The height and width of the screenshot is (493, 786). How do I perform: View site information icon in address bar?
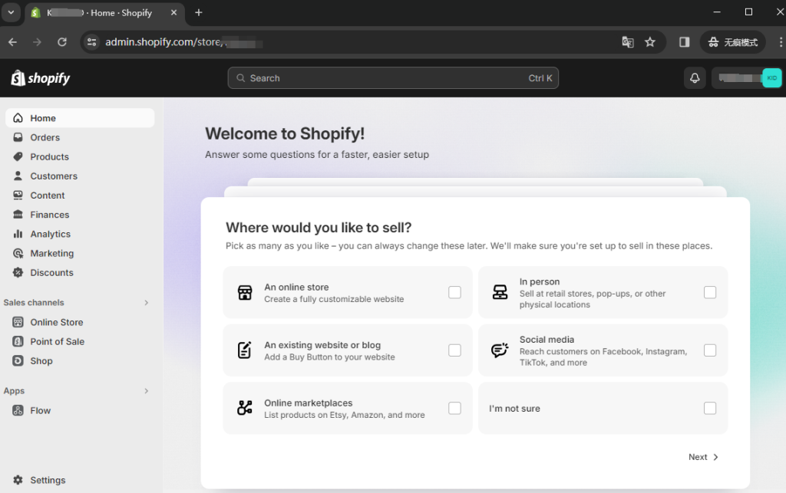(92, 42)
